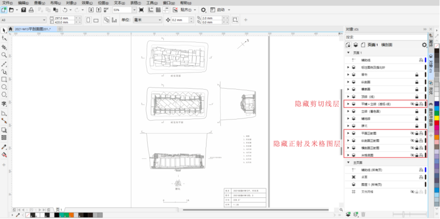Pick the orange swatch in bottom palette
The width and height of the screenshot is (440, 219).
point(71,215)
